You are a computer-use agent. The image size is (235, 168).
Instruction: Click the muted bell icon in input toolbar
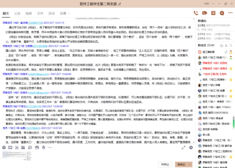[x=44, y=148]
